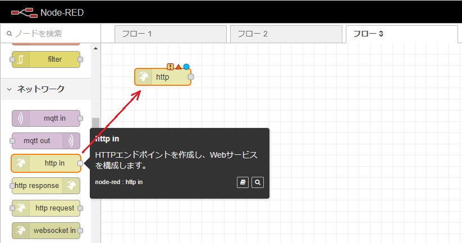Collapse the ネットワーク palette category
The height and width of the screenshot is (243, 462).
[x=9, y=89]
